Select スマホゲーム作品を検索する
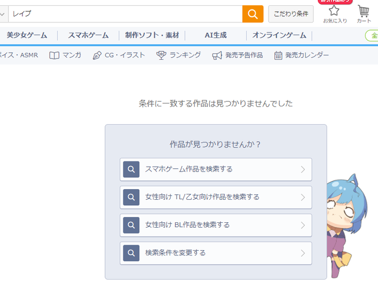 point(216,170)
